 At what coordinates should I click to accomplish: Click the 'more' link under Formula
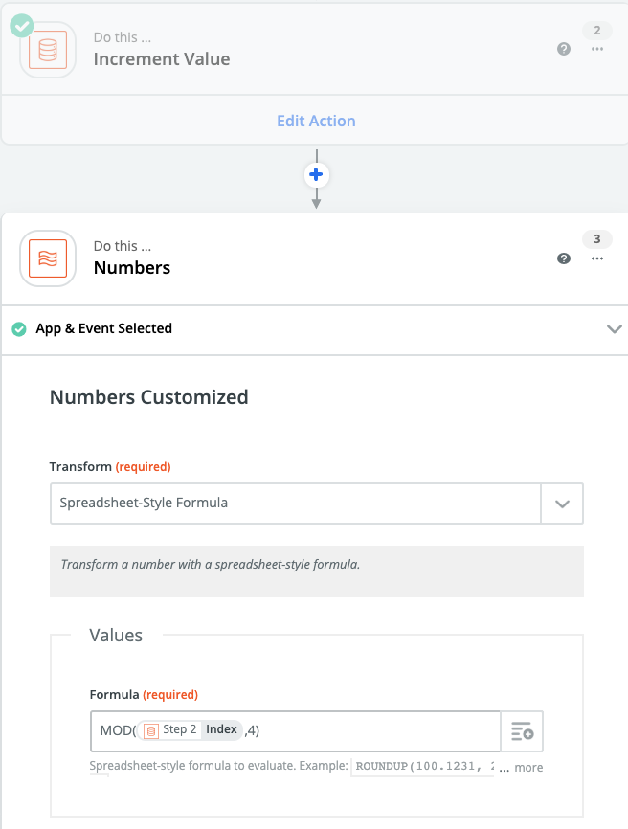pos(527,768)
